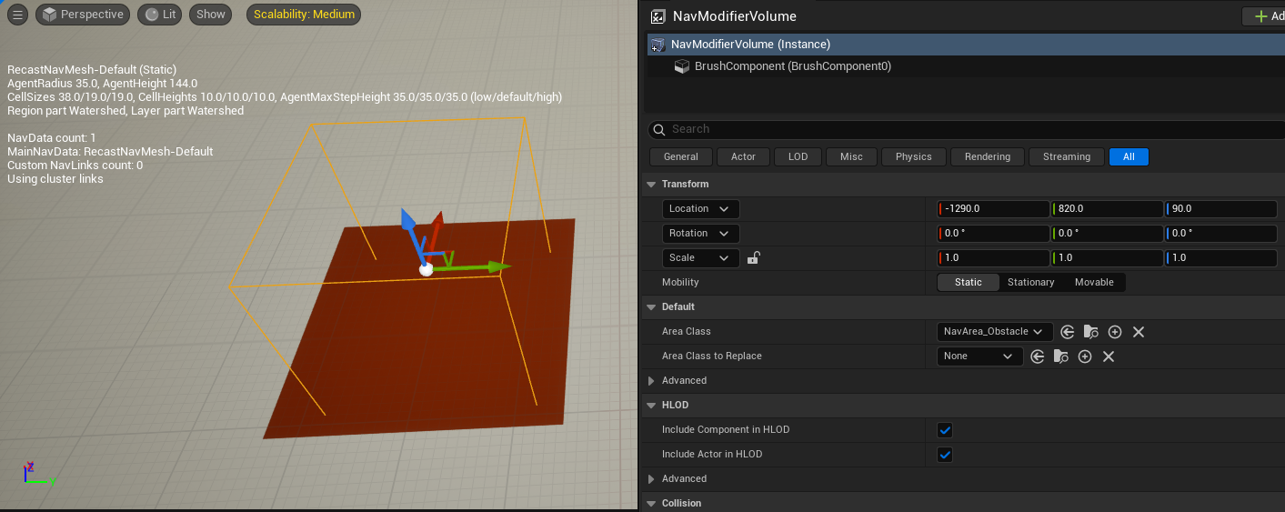The height and width of the screenshot is (512, 1285).
Task: Open the Perspective view mode menu
Action: (83, 15)
